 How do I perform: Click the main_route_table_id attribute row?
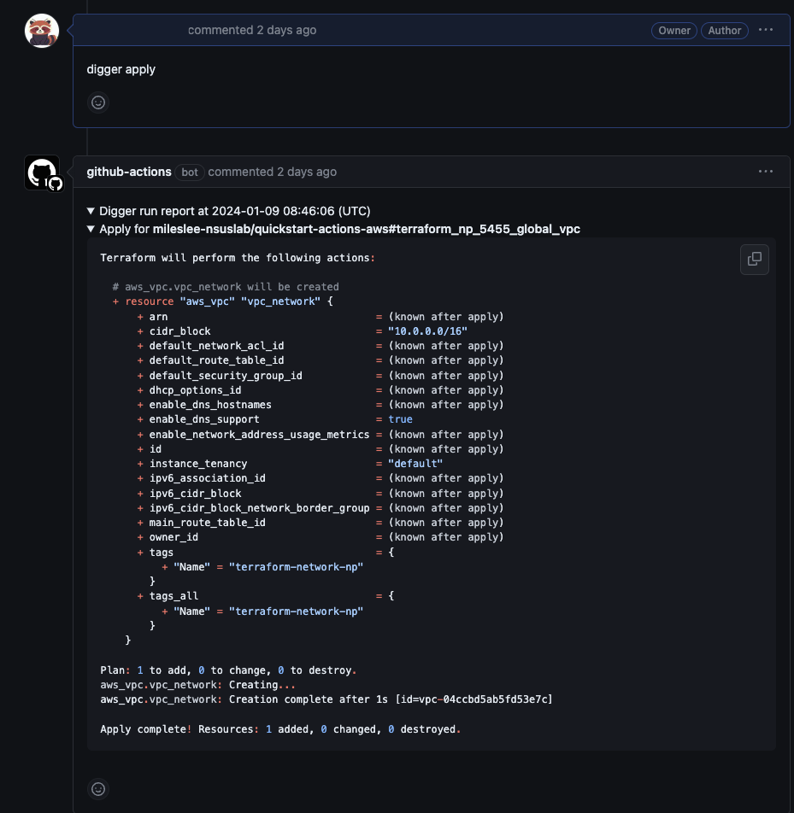coord(321,523)
